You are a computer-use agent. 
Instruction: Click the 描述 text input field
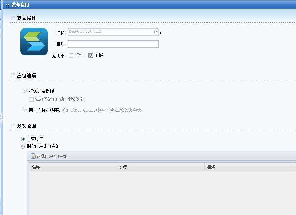[x=113, y=44]
